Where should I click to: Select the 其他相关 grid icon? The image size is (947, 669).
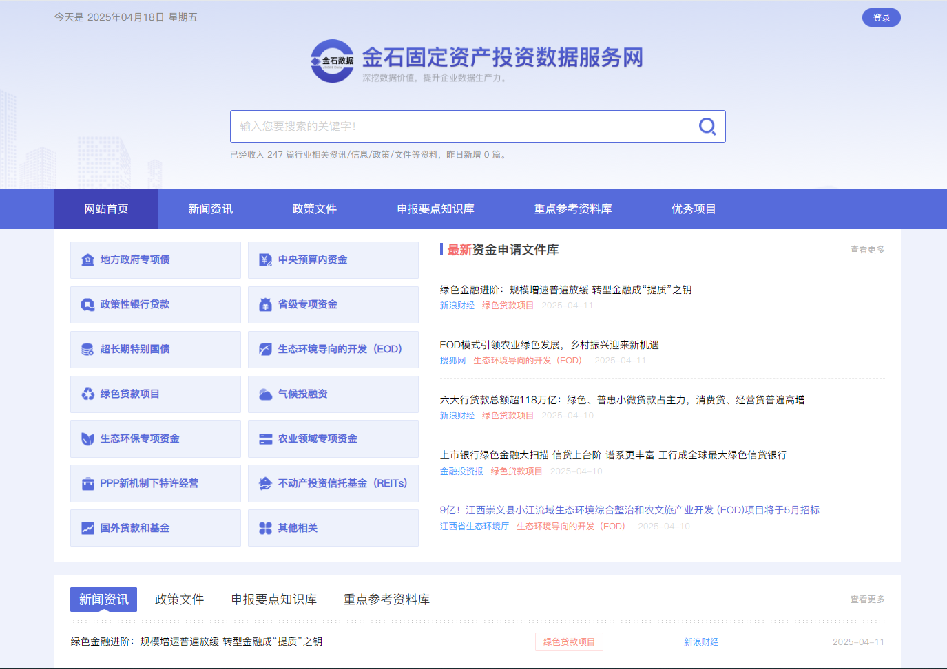(265, 529)
